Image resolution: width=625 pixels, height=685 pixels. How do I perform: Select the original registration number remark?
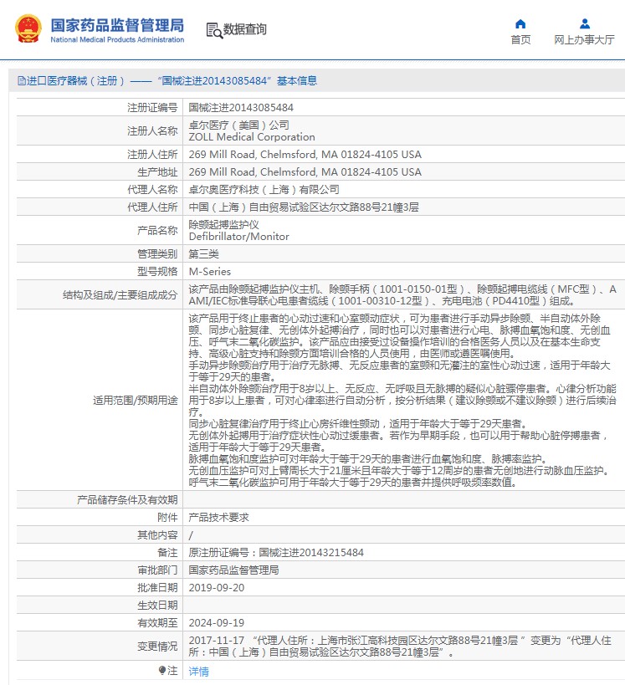click(x=276, y=553)
